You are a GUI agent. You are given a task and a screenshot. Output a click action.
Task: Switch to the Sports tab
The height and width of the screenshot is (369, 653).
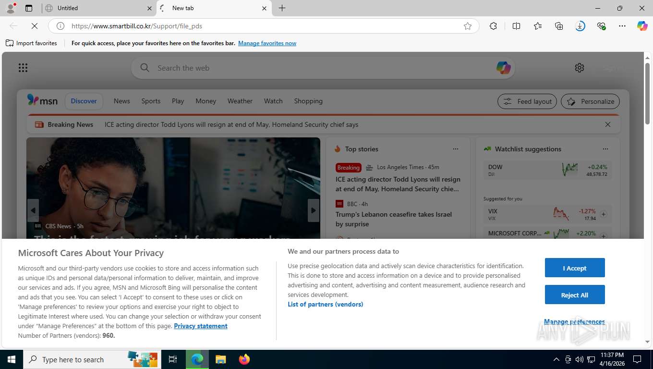(151, 101)
